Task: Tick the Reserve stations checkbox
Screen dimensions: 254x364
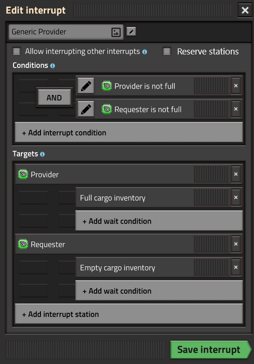Action: [x=167, y=51]
